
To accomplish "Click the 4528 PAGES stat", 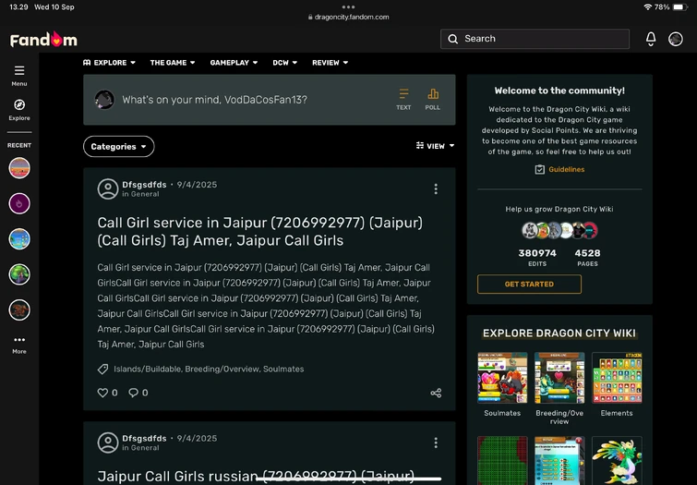I will pos(588,258).
